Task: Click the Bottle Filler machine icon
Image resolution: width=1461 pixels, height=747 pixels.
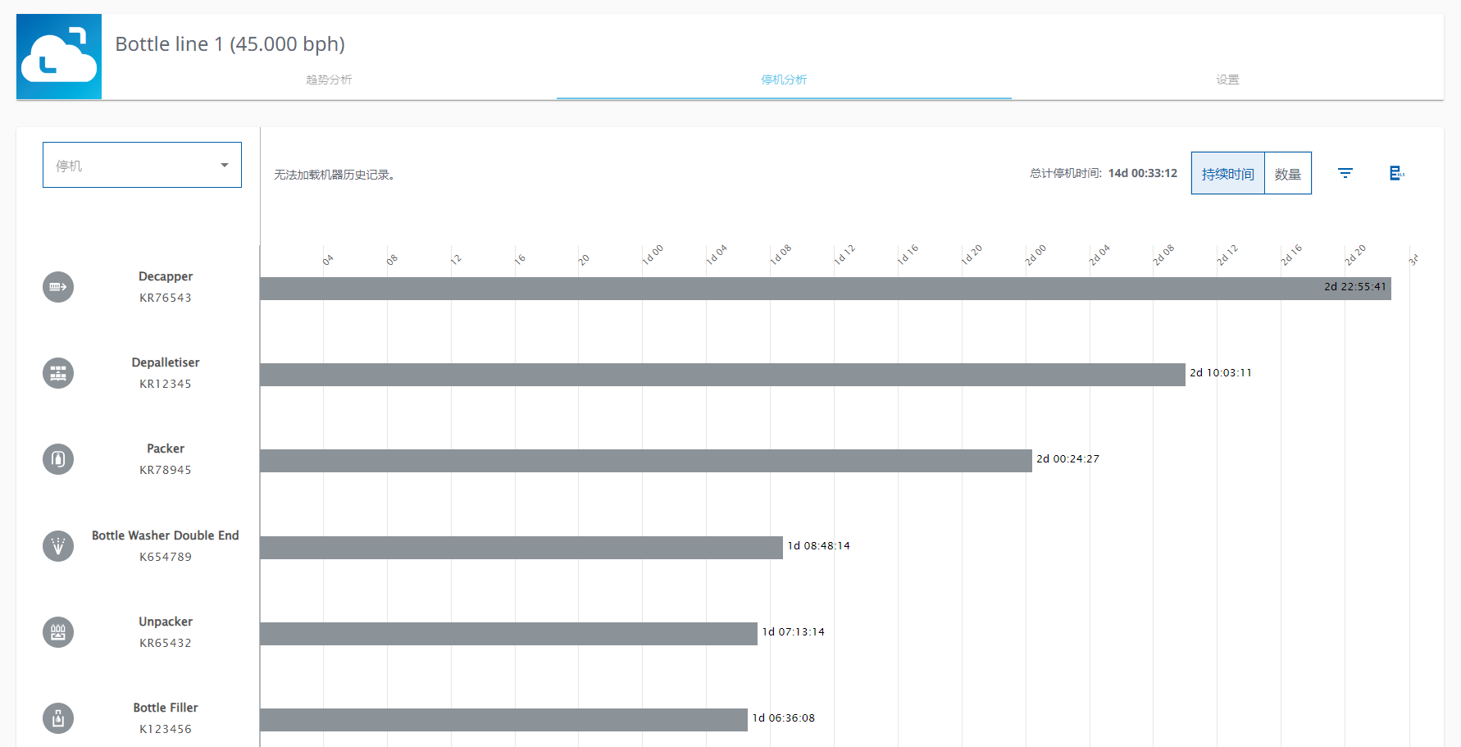Action: pyautogui.click(x=58, y=718)
